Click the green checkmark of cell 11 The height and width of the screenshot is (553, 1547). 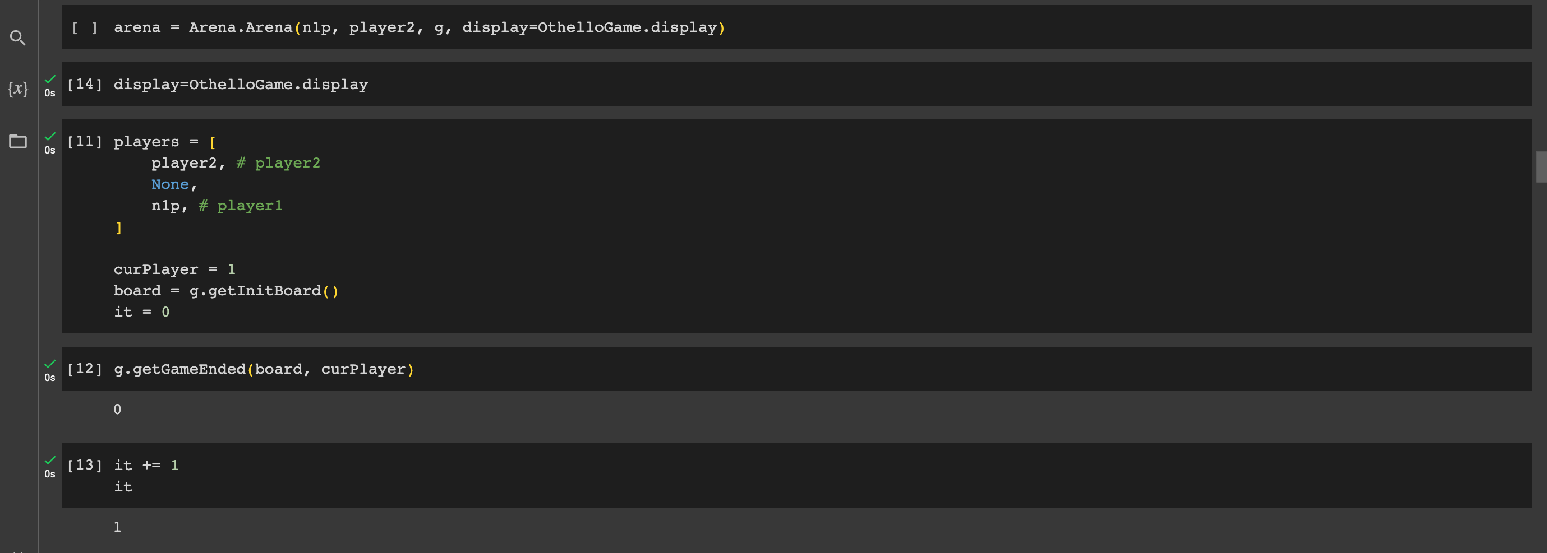tap(50, 136)
